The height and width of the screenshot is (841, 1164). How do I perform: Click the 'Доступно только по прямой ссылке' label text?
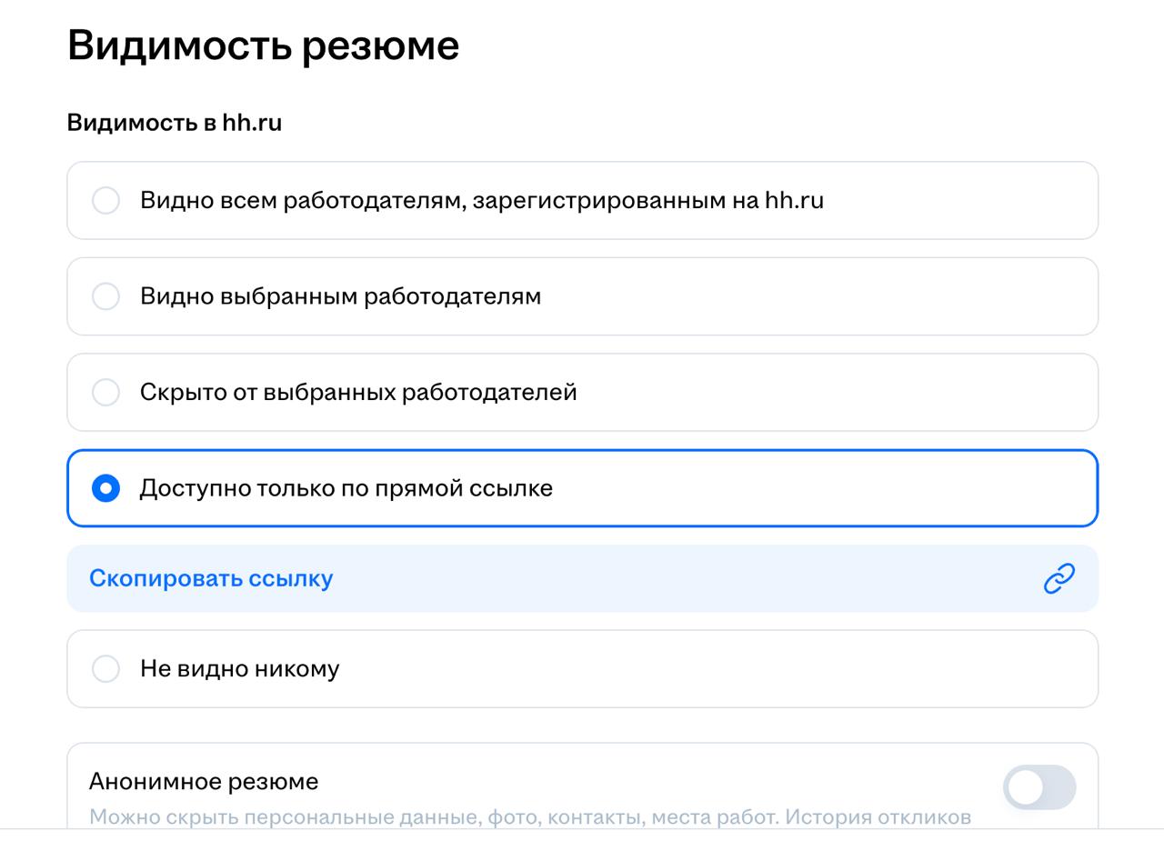[346, 488]
